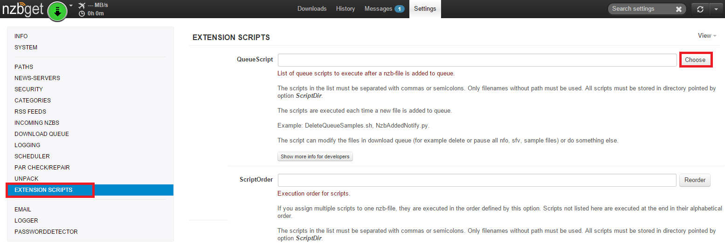Clear the search settings field
Image resolution: width=725 pixels, height=244 pixels.
[678, 9]
